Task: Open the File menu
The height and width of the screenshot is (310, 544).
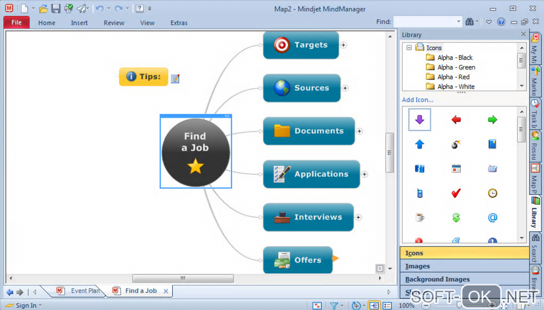Action: (x=17, y=22)
